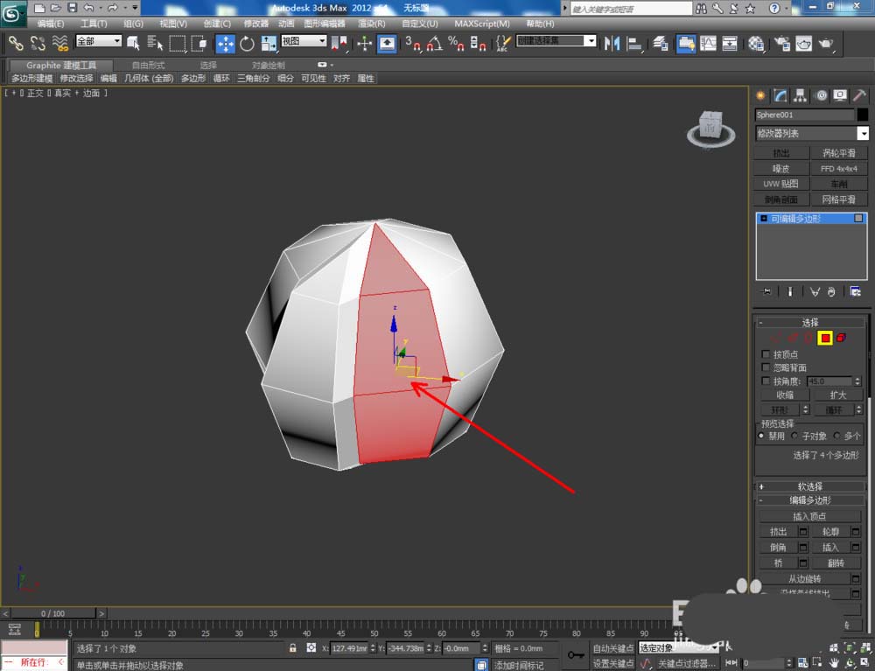Open the 修改器列表 dropdown
Screen dimensions: 875x671
coord(863,133)
